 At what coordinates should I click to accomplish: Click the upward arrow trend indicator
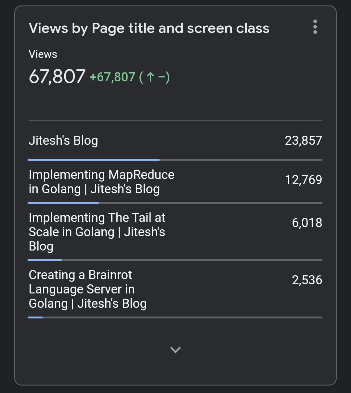[x=150, y=77]
